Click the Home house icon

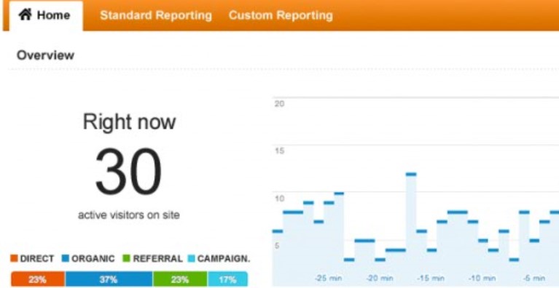click(x=26, y=15)
